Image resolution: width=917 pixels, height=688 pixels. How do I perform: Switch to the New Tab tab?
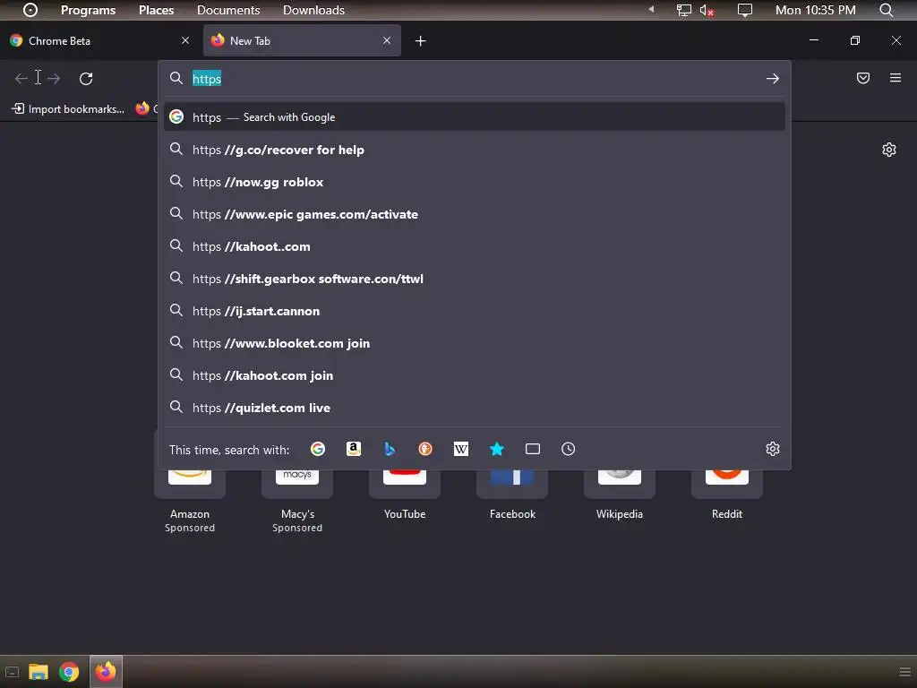pos(302,40)
